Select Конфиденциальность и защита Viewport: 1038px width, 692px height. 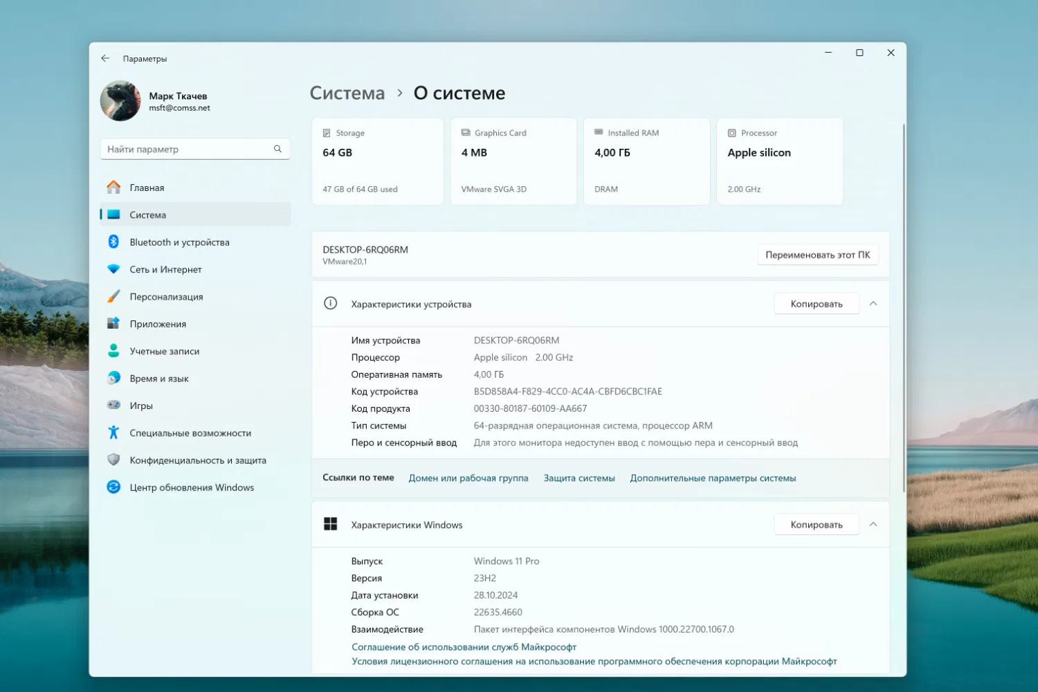[195, 460]
